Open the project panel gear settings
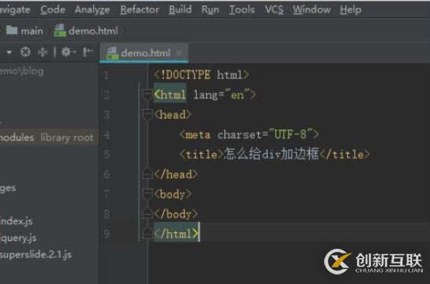430x284 pixels. click(67, 52)
